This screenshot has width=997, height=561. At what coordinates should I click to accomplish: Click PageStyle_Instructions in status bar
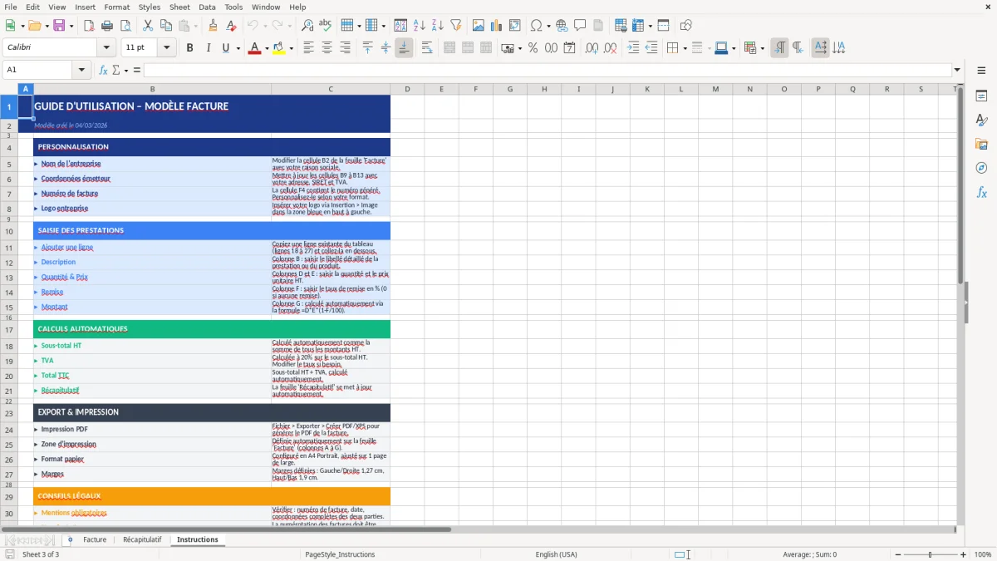click(x=340, y=554)
